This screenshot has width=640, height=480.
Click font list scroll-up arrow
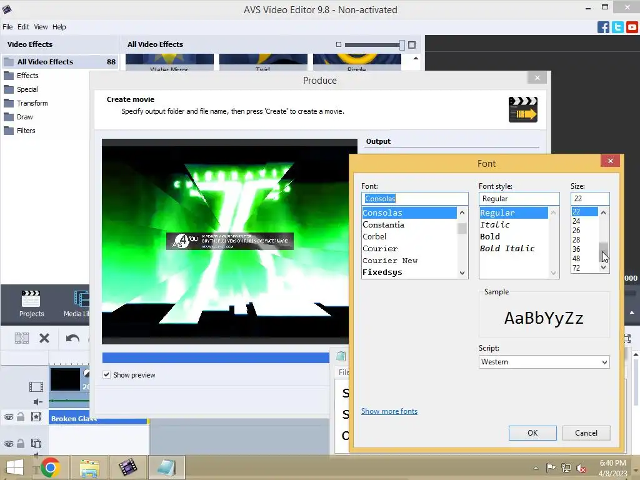[462, 212]
